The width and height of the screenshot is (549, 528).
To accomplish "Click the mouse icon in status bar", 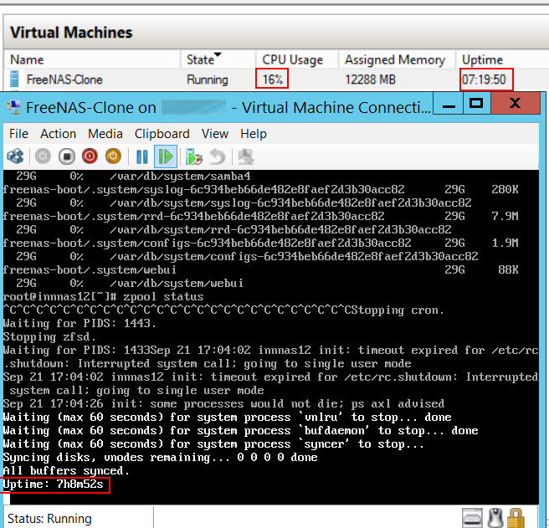I will 495,517.
